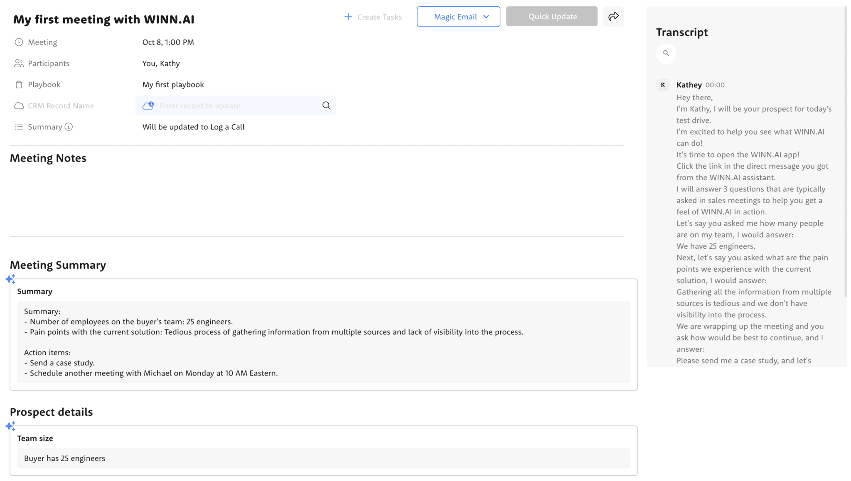851x481 pixels.
Task: Click the Create Tasks button
Action: point(373,17)
